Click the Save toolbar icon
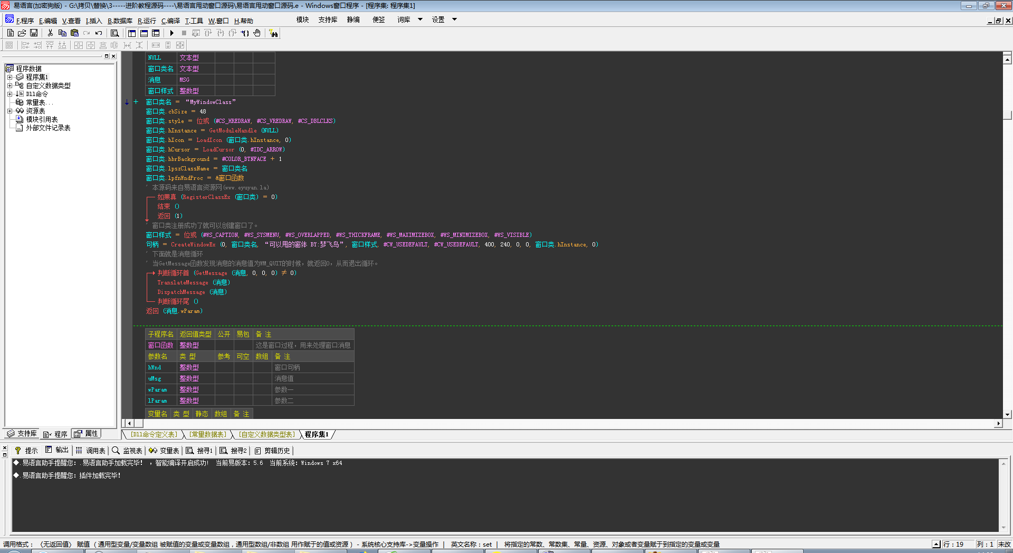The height and width of the screenshot is (553, 1013). (x=34, y=33)
